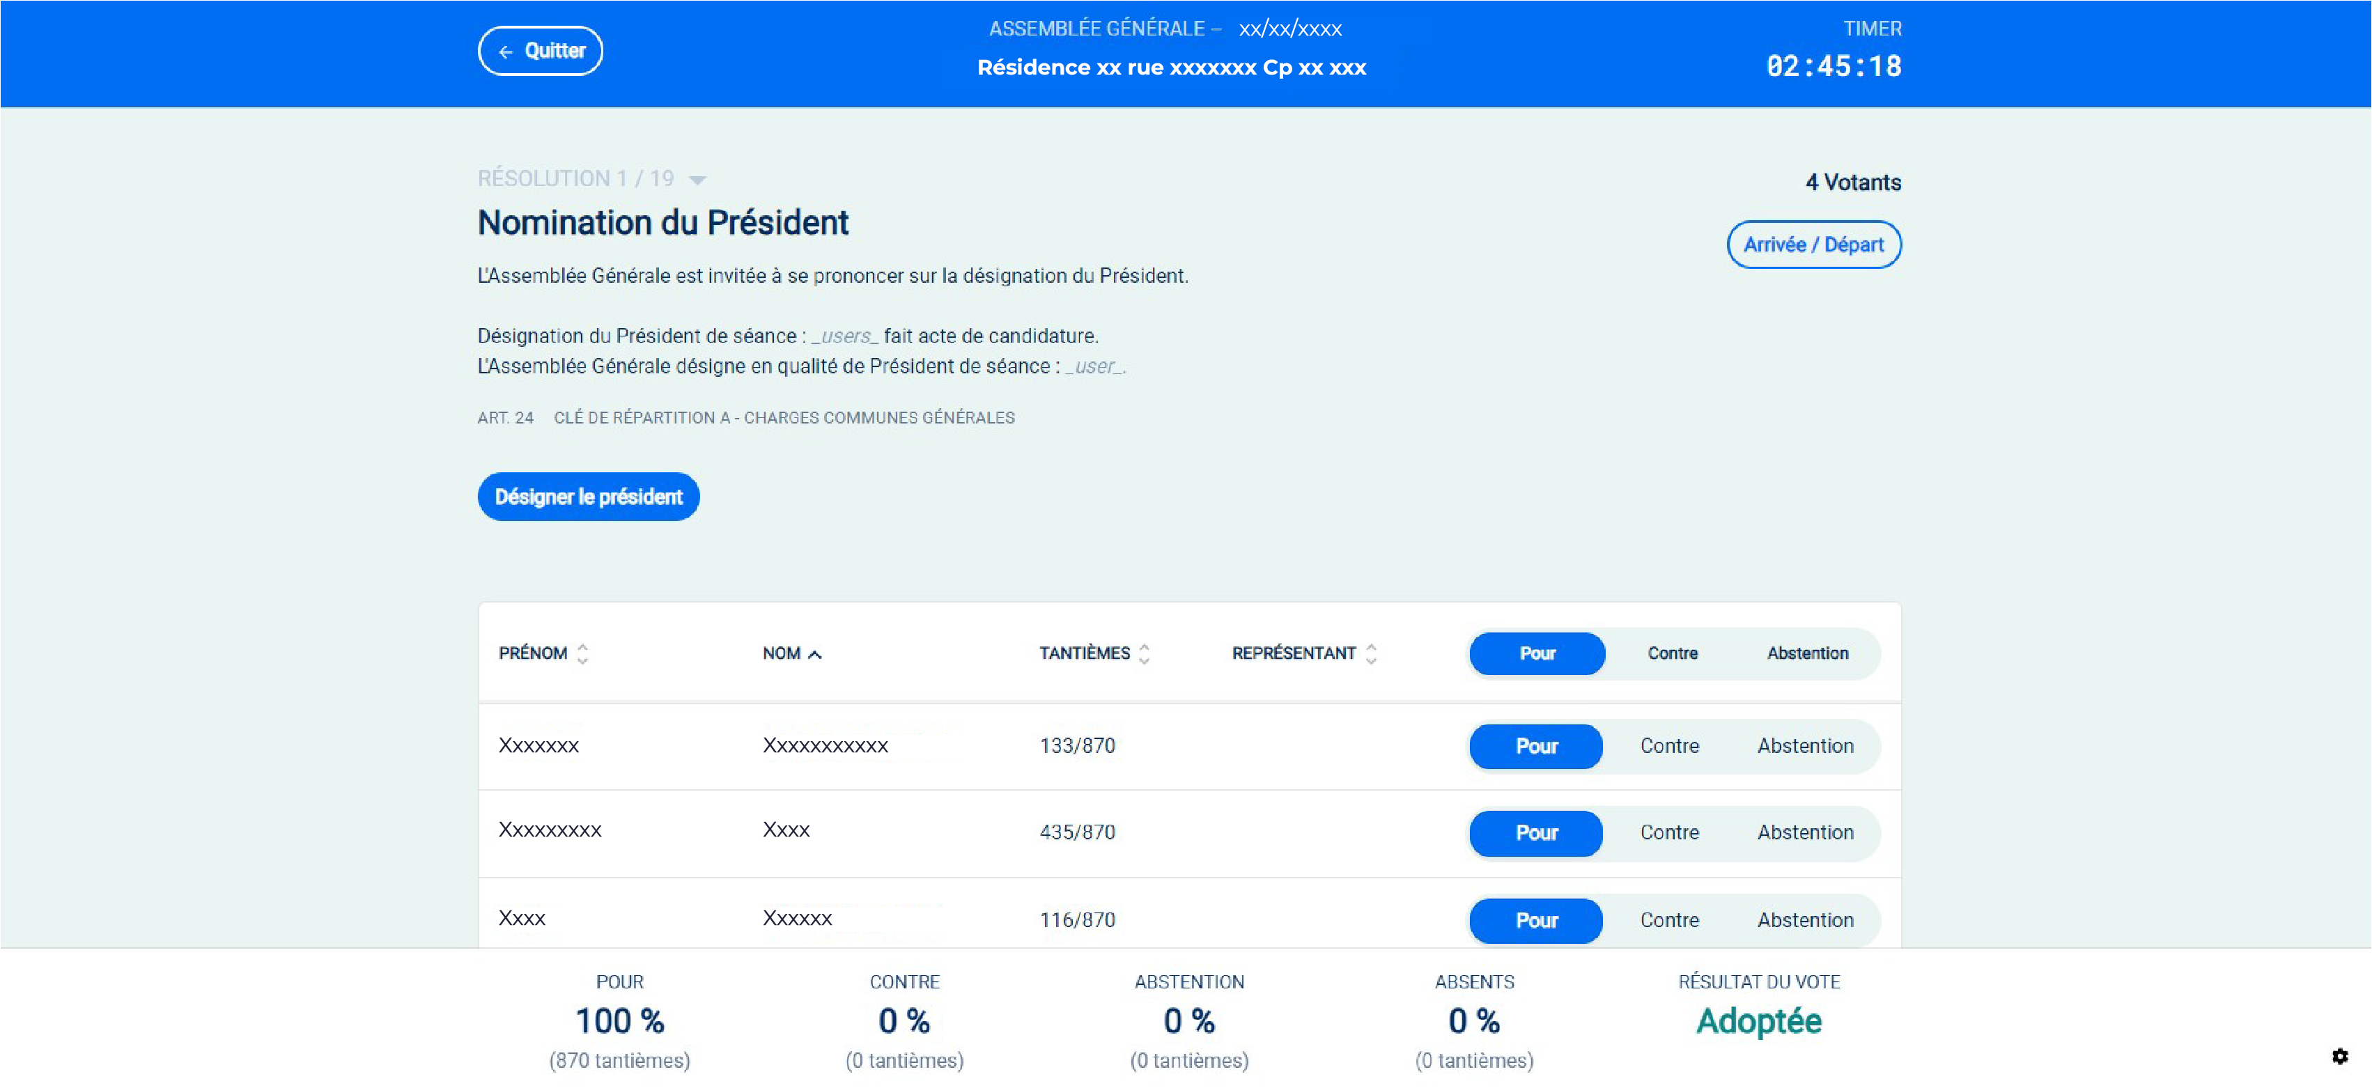Click the settings gear icon at bottom right
2372x1088 pixels.
click(2340, 1056)
